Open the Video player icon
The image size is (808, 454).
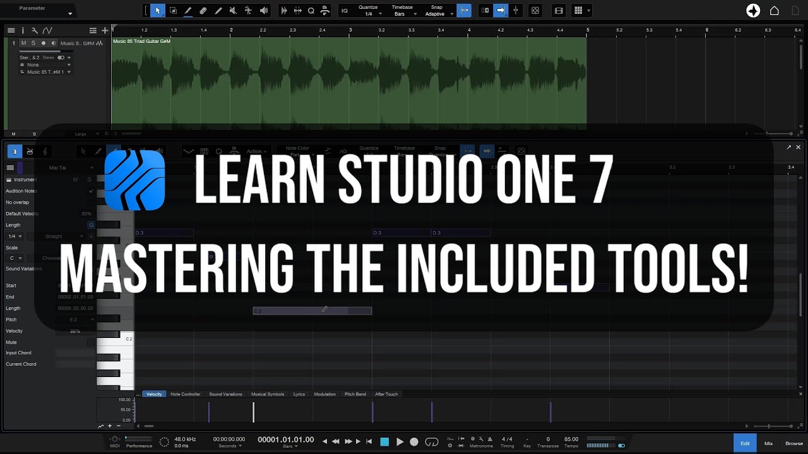pos(559,10)
